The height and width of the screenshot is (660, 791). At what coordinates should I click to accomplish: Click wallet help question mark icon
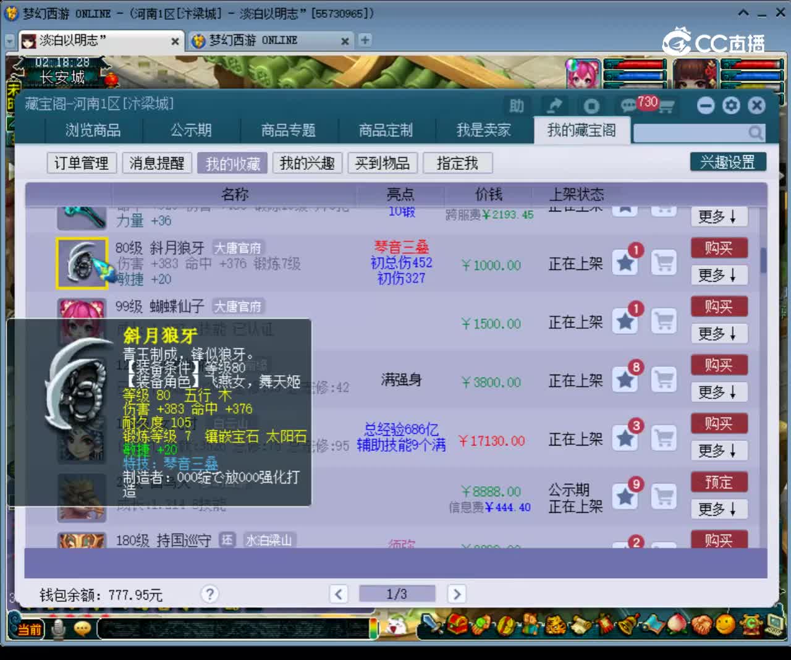click(x=209, y=594)
